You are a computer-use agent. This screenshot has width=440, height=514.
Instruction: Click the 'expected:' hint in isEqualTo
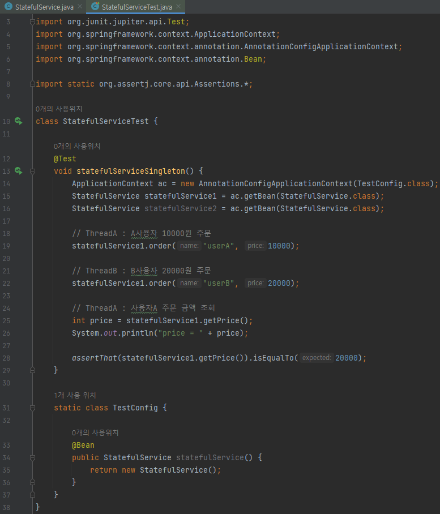pyautogui.click(x=317, y=358)
